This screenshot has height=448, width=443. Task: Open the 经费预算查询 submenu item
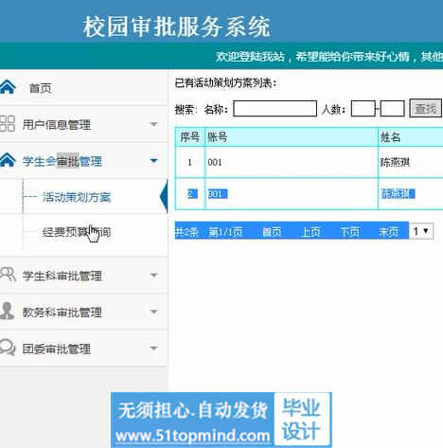pyautogui.click(x=77, y=232)
